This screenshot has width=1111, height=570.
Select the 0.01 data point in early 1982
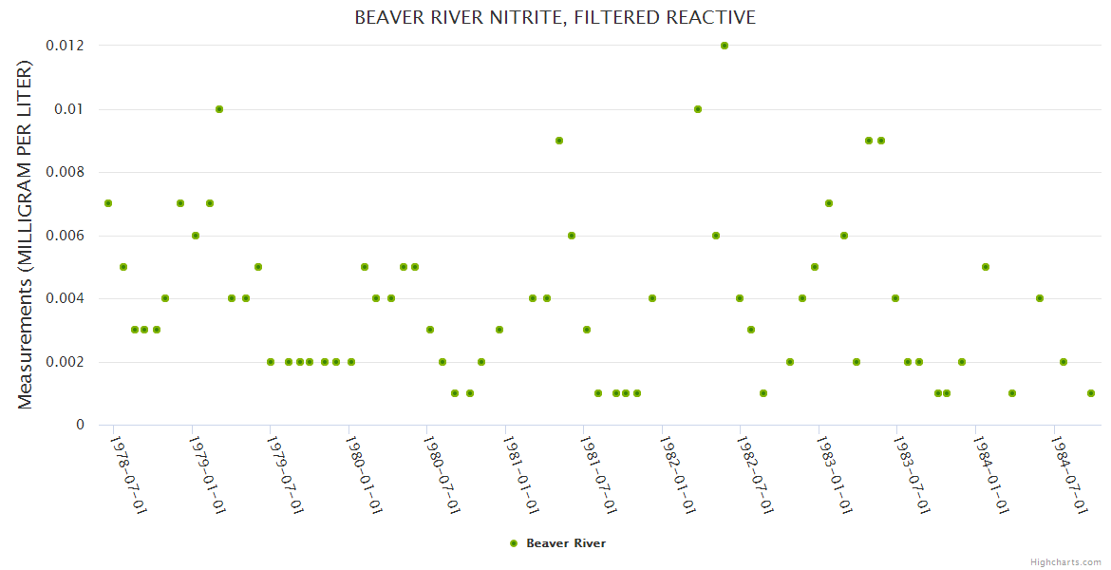point(698,109)
